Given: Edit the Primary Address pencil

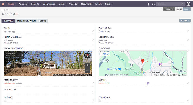Looking at the screenshot, I should point(93,40).
